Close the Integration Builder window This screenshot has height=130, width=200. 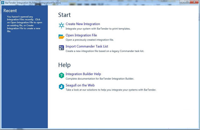194,2
